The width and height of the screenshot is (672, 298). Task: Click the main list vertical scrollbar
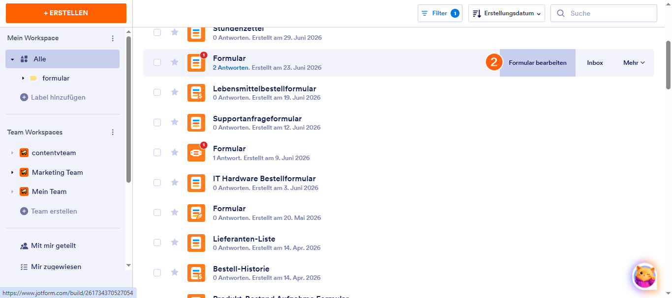pos(668,65)
